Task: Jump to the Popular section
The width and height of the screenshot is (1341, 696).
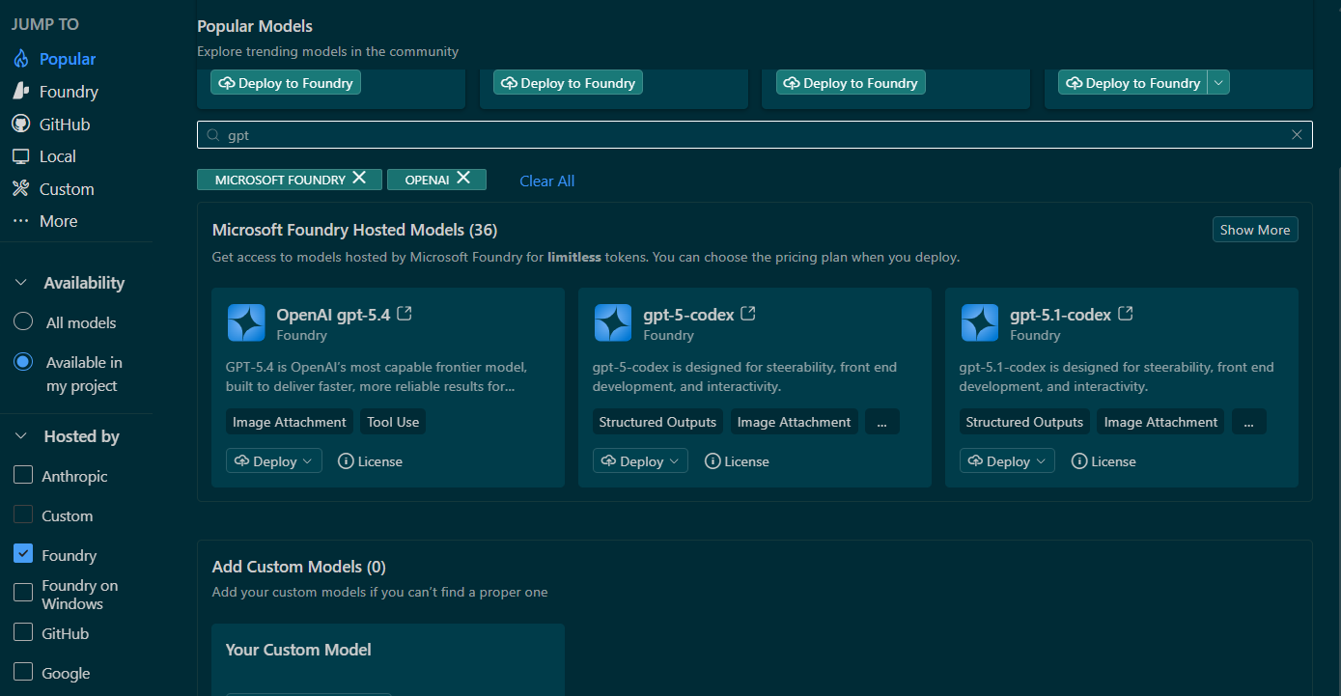Action: 67,59
